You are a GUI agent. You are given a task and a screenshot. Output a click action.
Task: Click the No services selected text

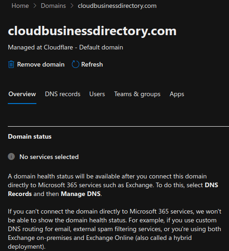tap(49, 157)
